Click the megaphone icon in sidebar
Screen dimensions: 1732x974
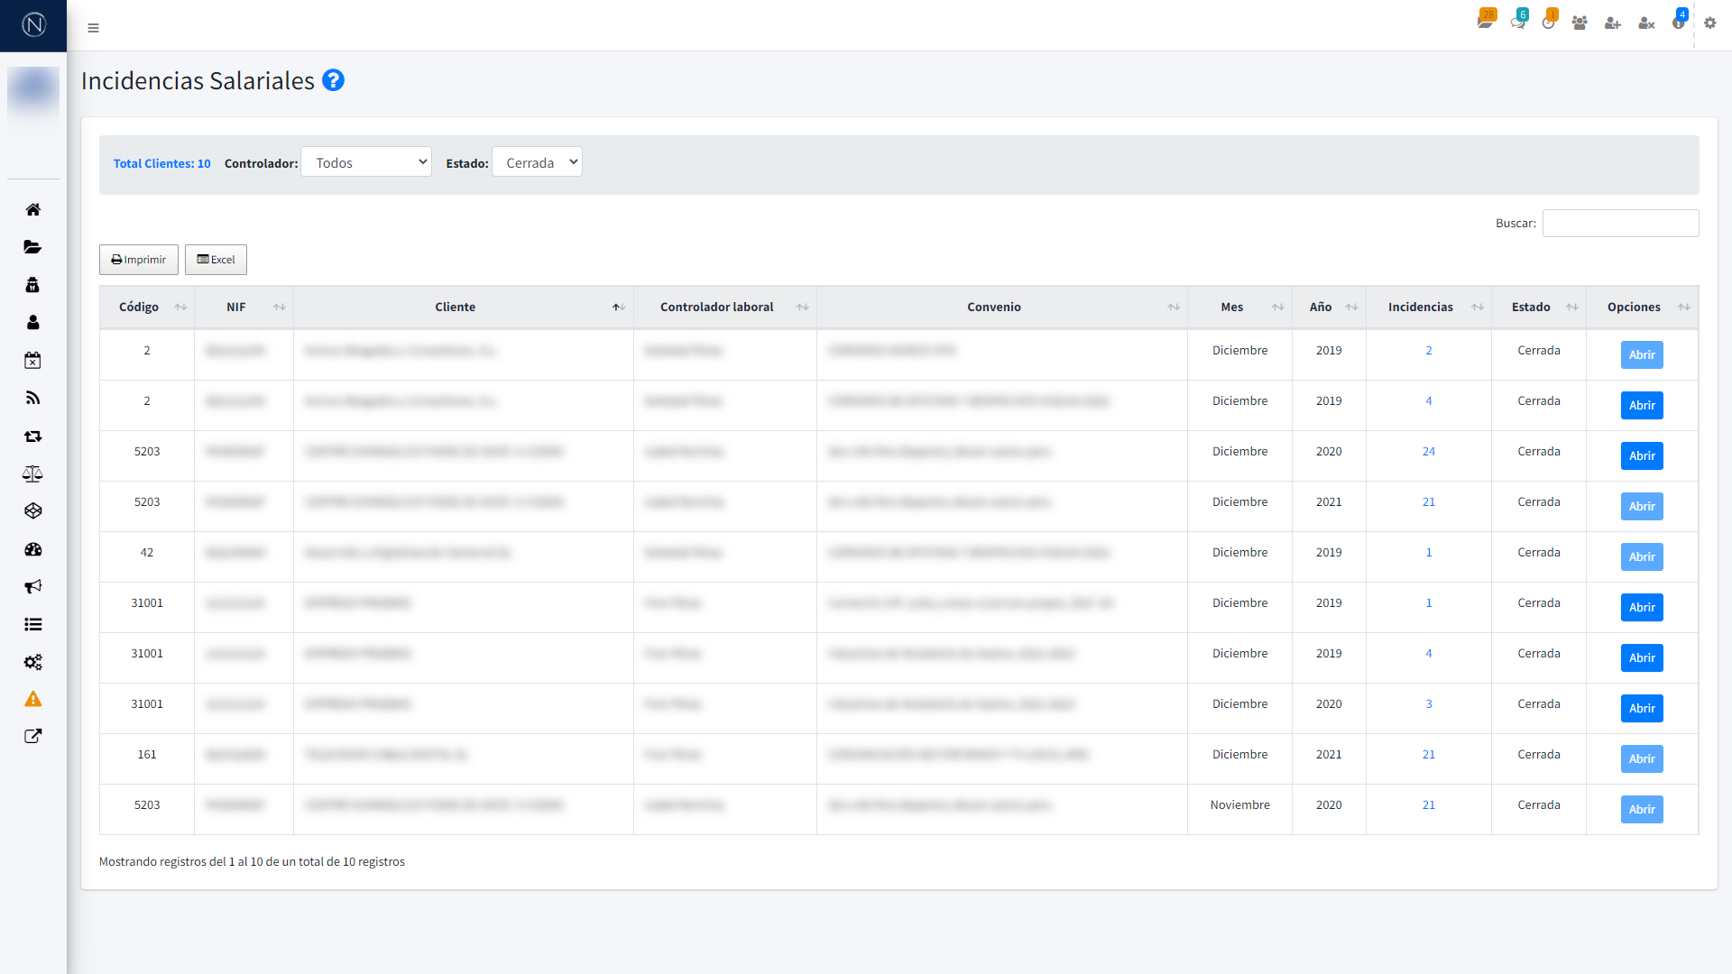[33, 587]
